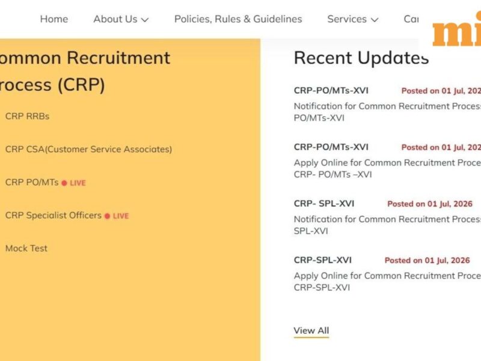Open the CRP PO/MTs link

(32, 182)
